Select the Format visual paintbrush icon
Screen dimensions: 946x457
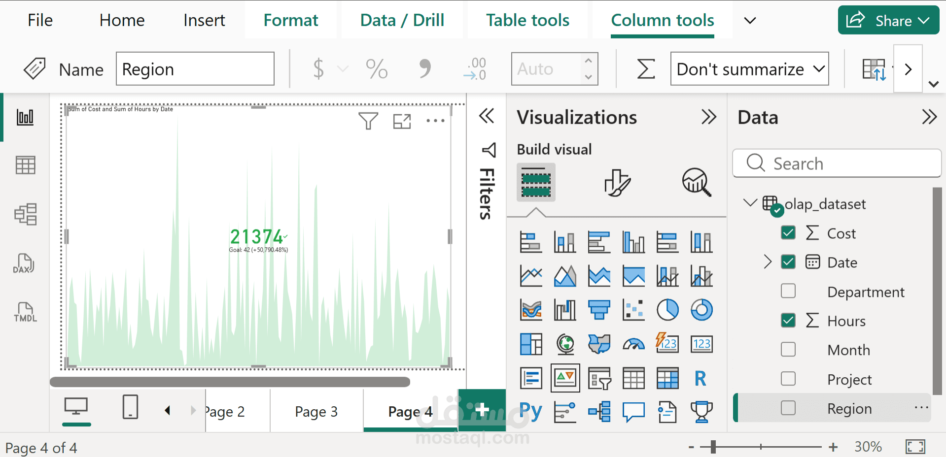[x=617, y=183]
